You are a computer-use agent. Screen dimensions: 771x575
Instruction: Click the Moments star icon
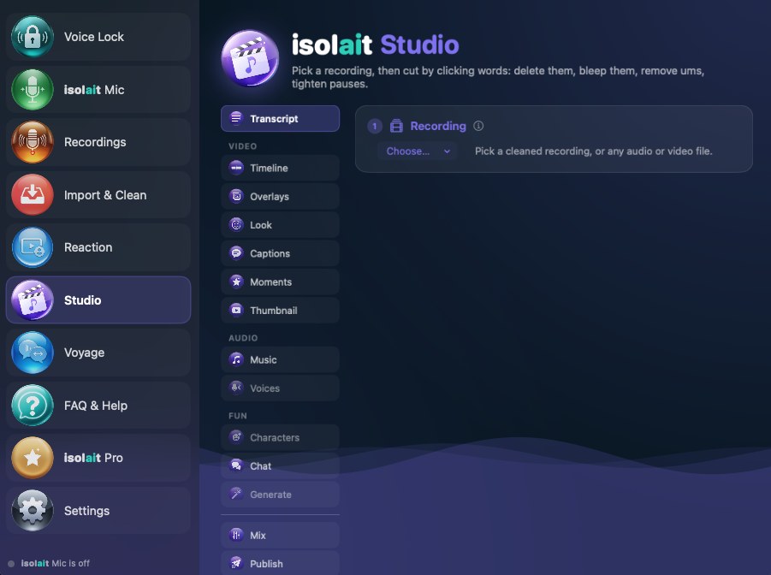(236, 282)
